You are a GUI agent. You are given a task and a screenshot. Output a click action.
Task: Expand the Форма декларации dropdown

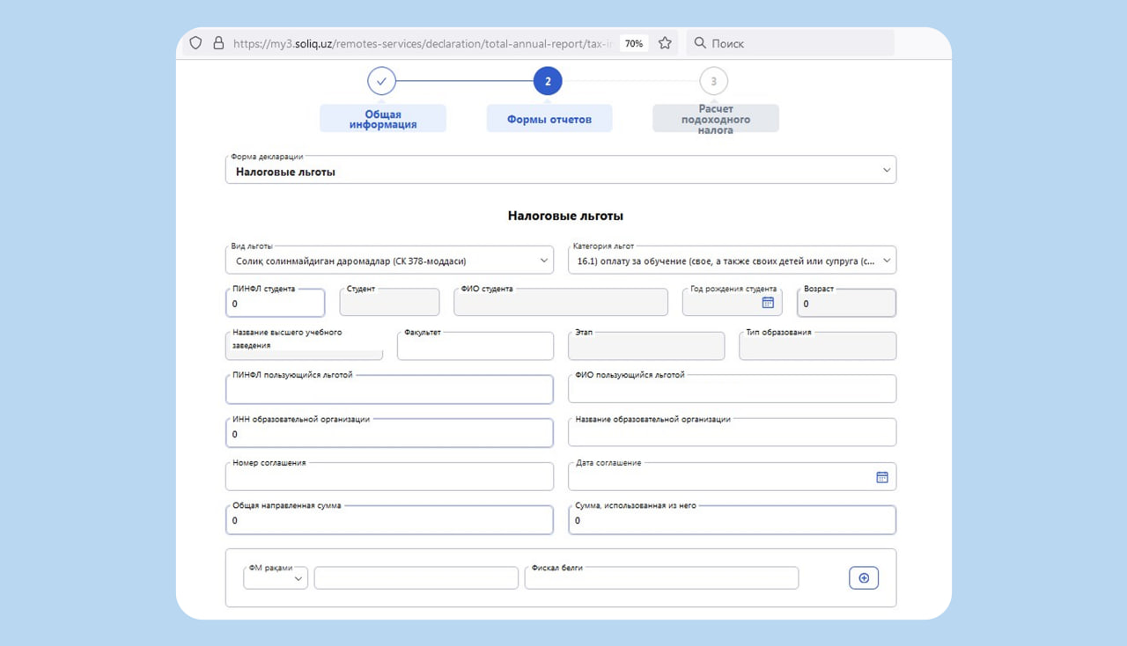click(886, 171)
